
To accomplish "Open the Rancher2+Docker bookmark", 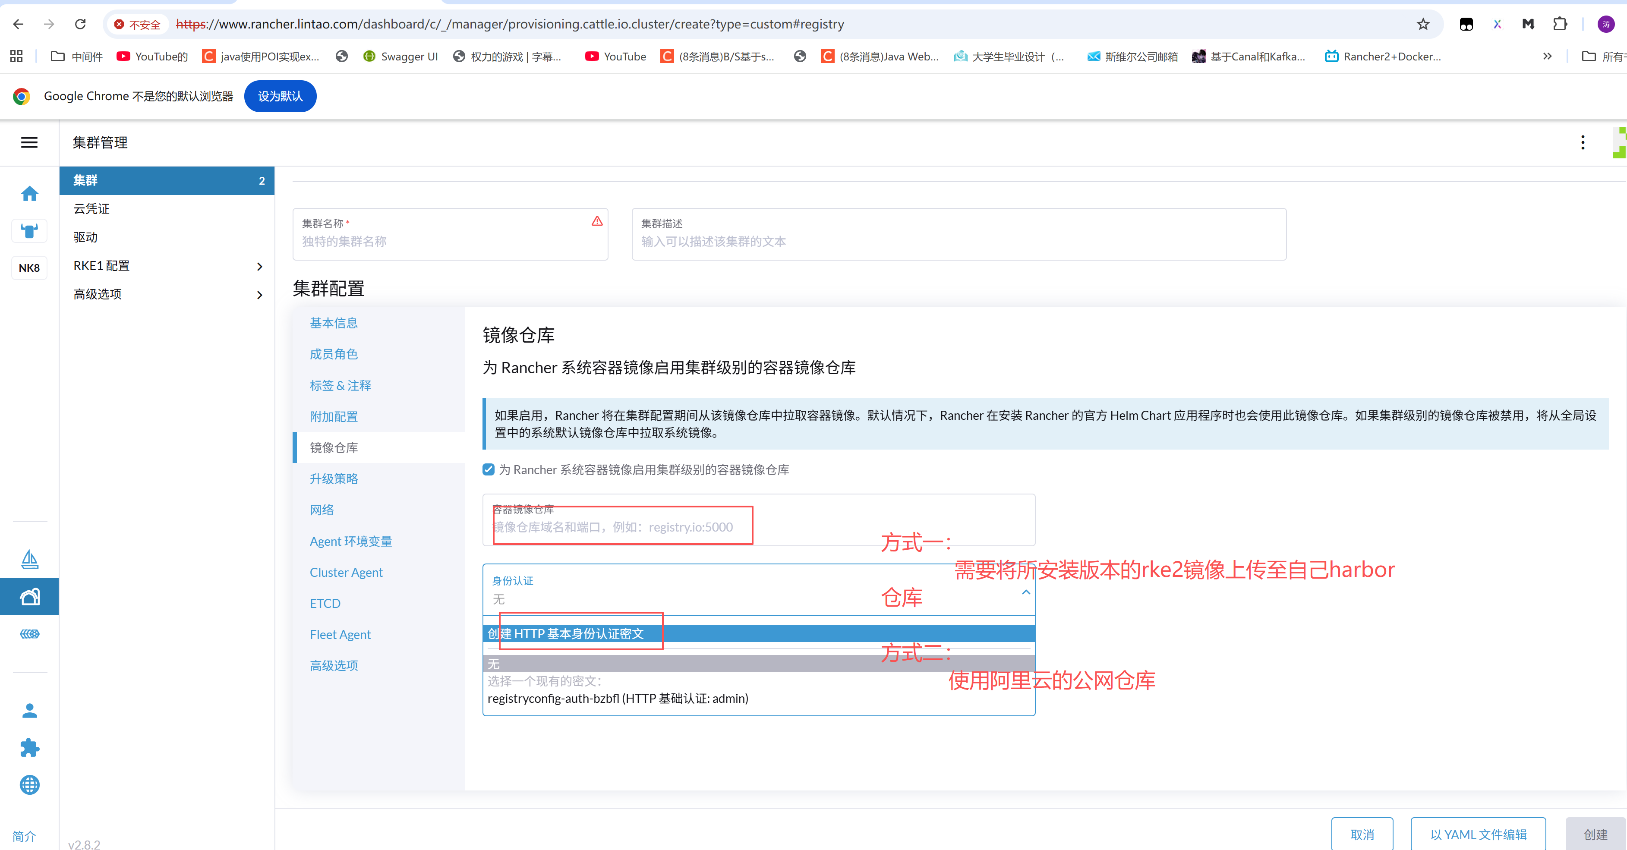I will tap(1383, 56).
